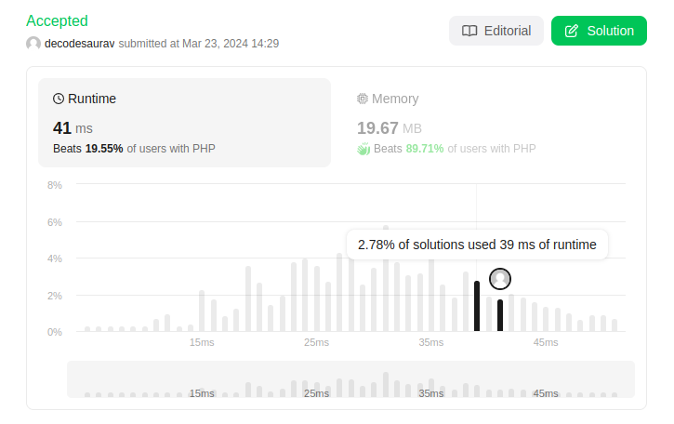Select the black 39 ms bar under the tooltip

[477, 306]
